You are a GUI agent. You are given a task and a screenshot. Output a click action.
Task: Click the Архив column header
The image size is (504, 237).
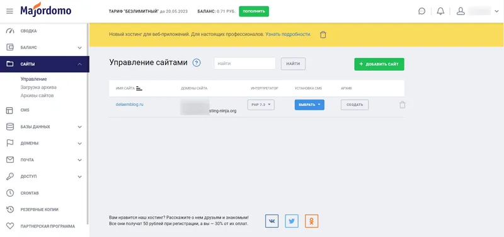tap(346, 88)
